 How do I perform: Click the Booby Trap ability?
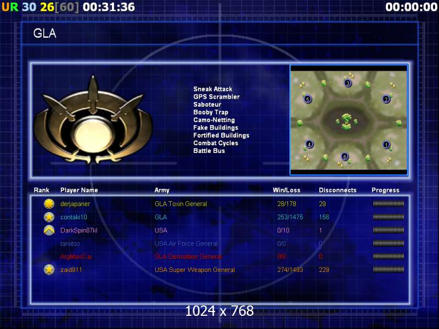click(211, 112)
